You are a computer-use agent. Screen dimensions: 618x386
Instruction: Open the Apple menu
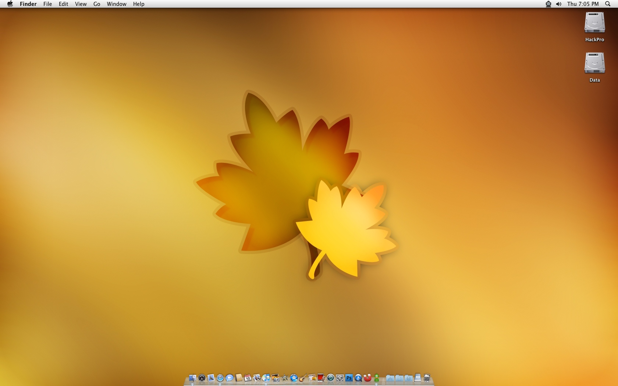click(10, 4)
